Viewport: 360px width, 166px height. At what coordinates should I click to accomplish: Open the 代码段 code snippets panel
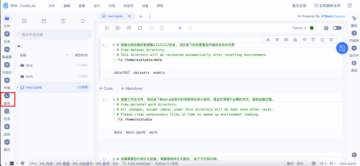(x=354, y=36)
